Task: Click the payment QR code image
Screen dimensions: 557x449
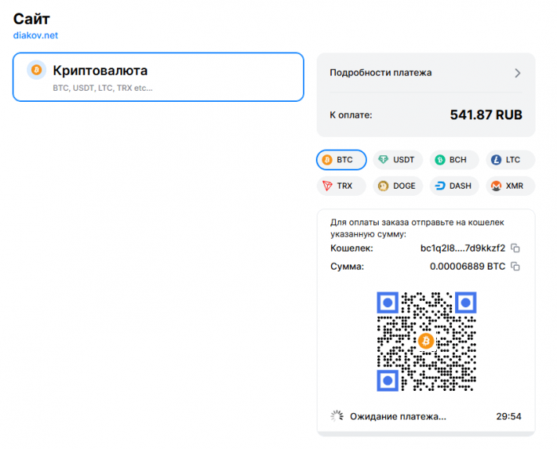Action: pyautogui.click(x=426, y=342)
